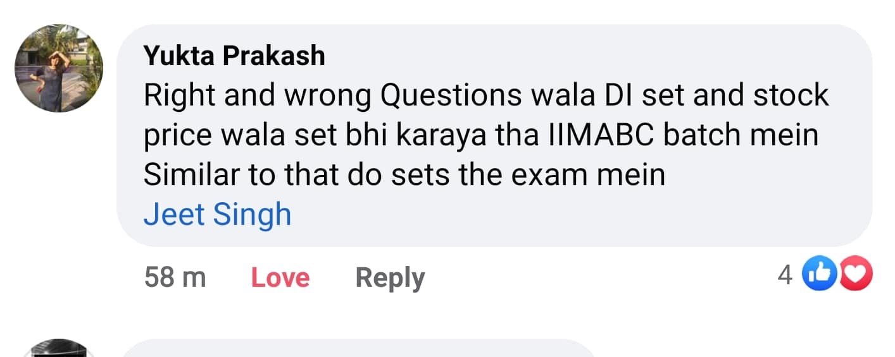Click the blue thumbs-up reaction icon
895x357 pixels.
point(818,275)
